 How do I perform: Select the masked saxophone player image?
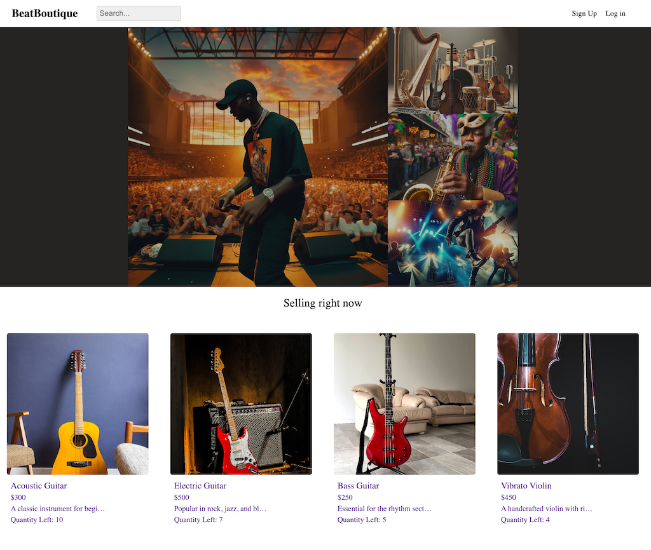pyautogui.click(x=453, y=158)
